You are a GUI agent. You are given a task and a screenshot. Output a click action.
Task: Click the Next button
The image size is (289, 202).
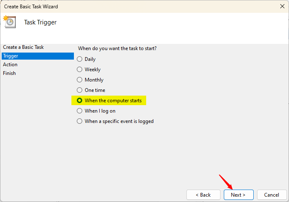pos(238,195)
